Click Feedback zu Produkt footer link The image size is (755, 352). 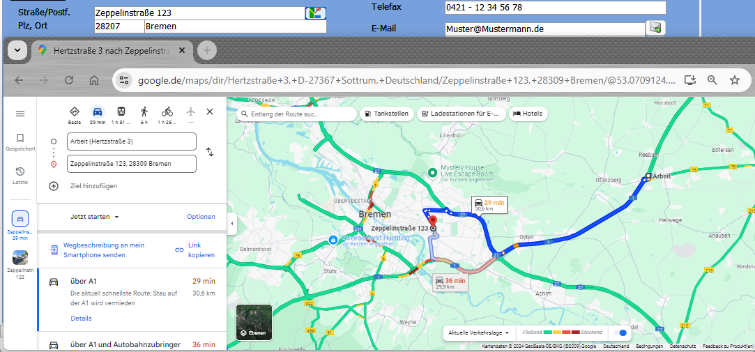pos(728,346)
